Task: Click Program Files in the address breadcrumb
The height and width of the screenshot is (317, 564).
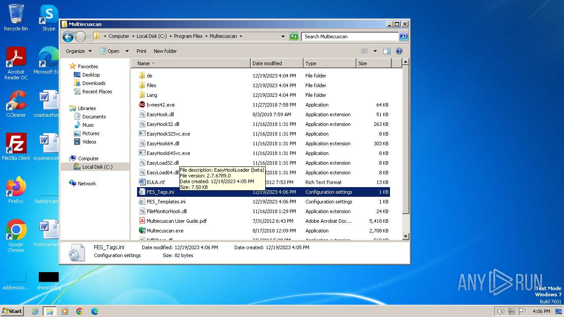Action: click(x=188, y=37)
